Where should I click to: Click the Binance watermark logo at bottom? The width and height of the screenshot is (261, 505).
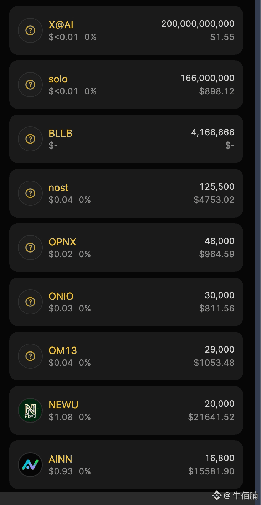(217, 495)
